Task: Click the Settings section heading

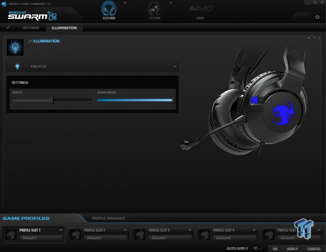Action: click(x=20, y=82)
